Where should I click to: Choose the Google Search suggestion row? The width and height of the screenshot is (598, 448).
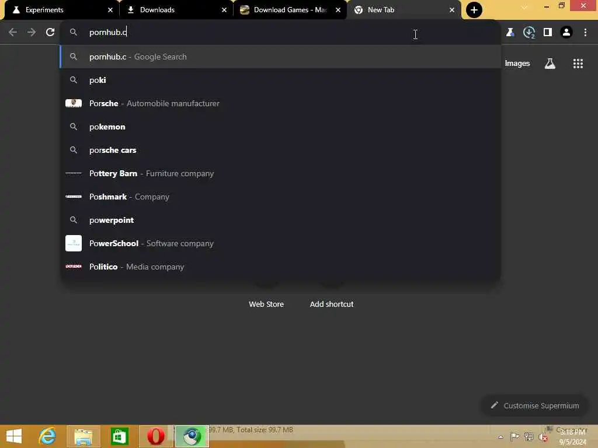pos(280,57)
